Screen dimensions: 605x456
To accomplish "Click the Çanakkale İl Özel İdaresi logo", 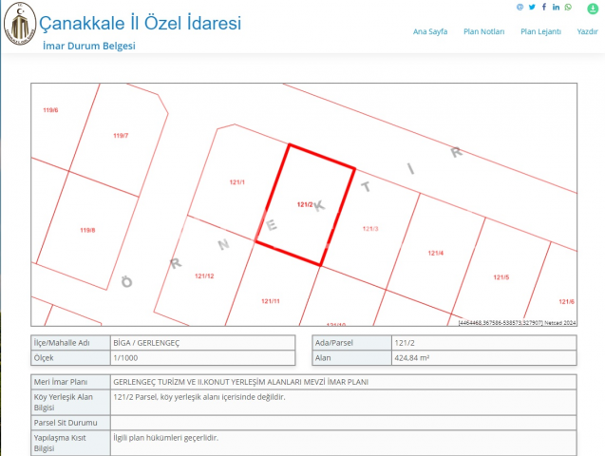I will point(18,29).
